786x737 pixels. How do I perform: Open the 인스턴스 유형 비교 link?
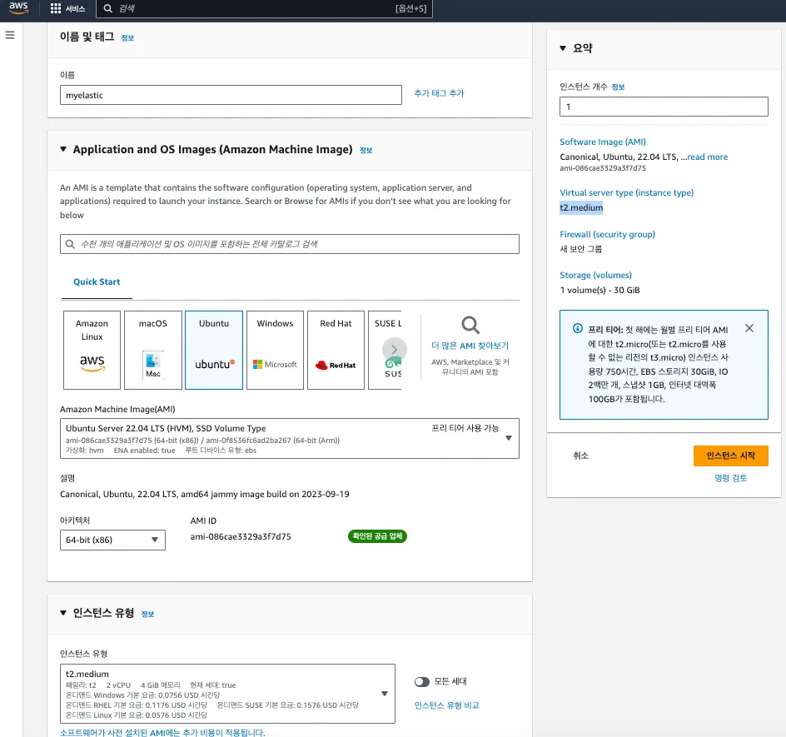446,705
